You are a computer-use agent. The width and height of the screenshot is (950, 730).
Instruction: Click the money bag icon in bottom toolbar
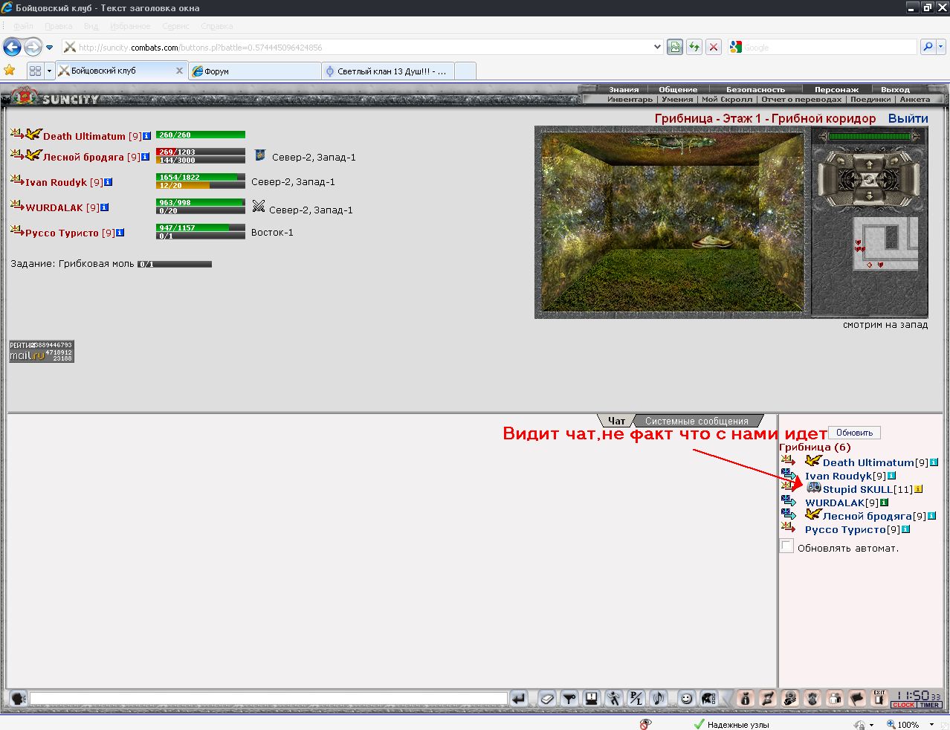pyautogui.click(x=746, y=698)
